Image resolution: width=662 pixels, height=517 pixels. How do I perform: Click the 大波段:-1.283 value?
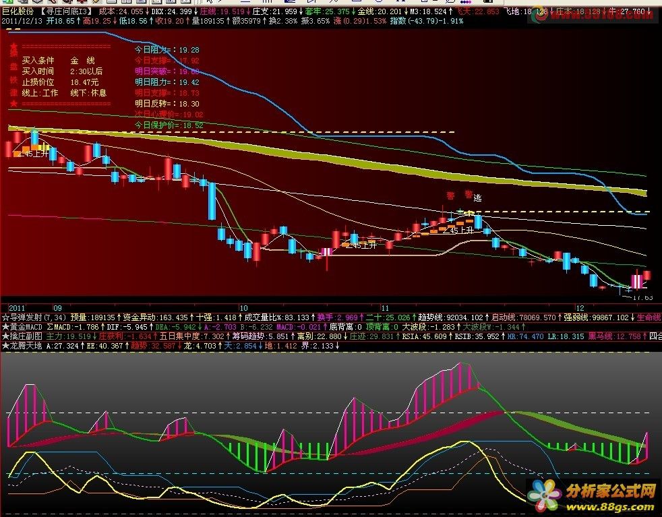pyautogui.click(x=427, y=327)
